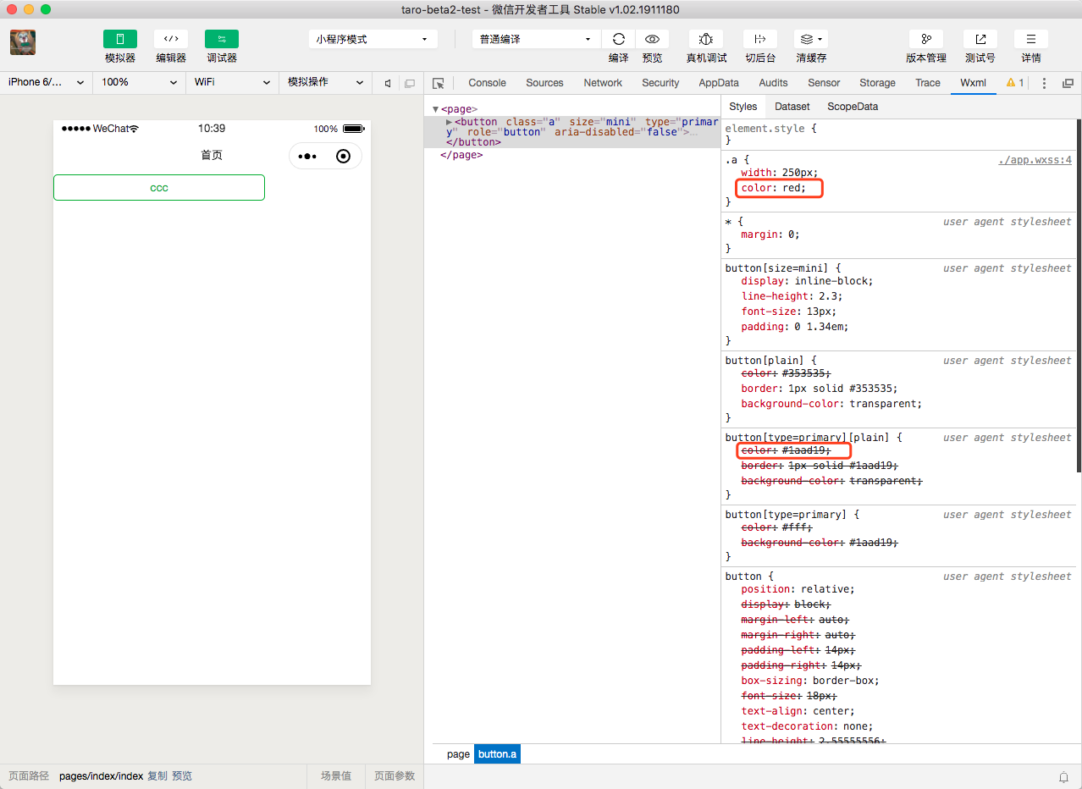Switch to the Network tab
Image resolution: width=1082 pixels, height=789 pixels.
pyautogui.click(x=603, y=83)
